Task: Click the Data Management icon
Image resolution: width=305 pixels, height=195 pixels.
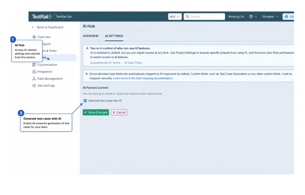Action: pos(34,79)
